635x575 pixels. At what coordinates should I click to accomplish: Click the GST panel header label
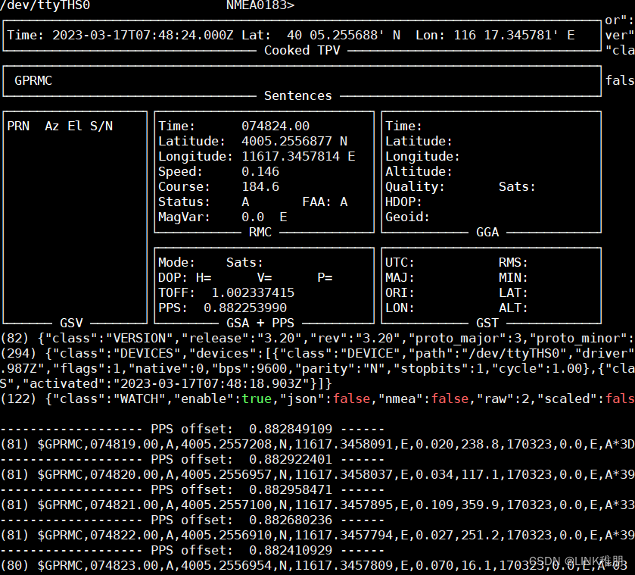click(487, 323)
